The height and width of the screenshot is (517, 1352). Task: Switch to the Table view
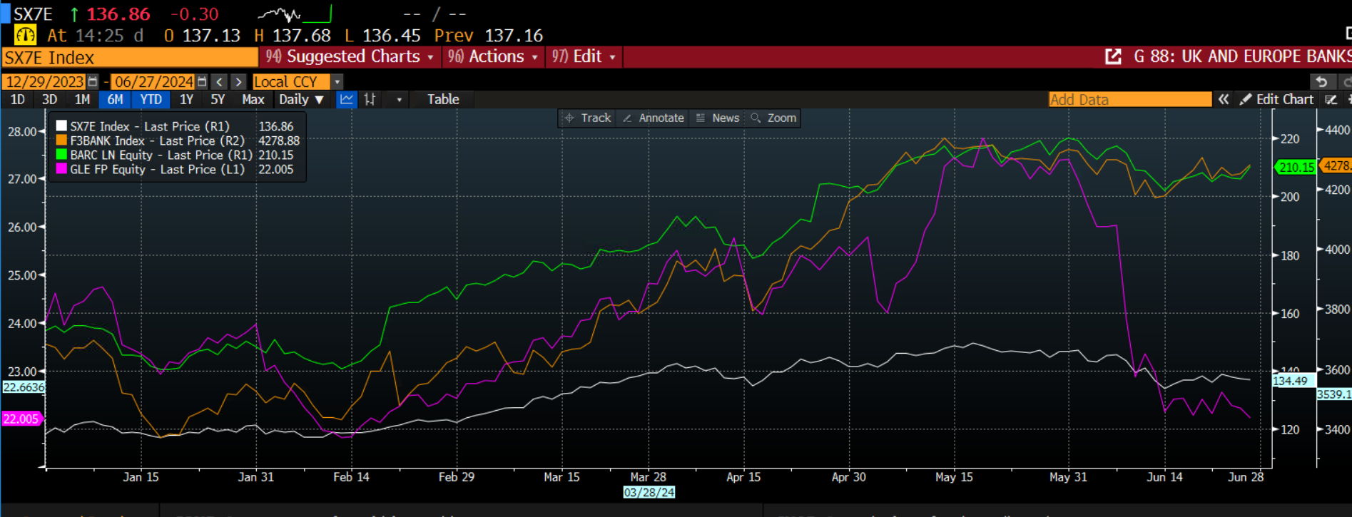[x=443, y=100]
